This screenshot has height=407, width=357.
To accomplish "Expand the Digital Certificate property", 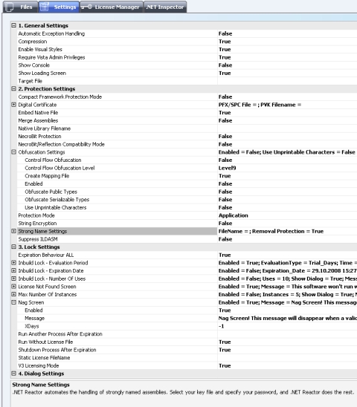I will coord(14,104).
